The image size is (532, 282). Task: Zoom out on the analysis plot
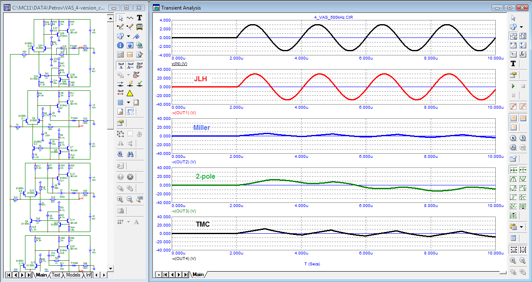(x=522, y=260)
